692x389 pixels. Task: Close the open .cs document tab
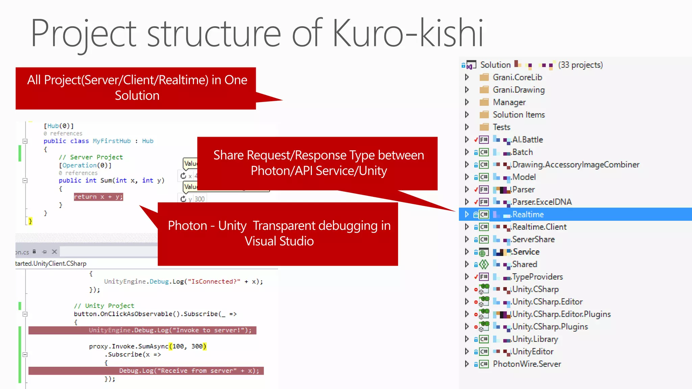54,252
